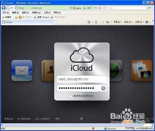
Task: Click the forgot ID or password link
Action: pyautogui.click(x=43, y=119)
